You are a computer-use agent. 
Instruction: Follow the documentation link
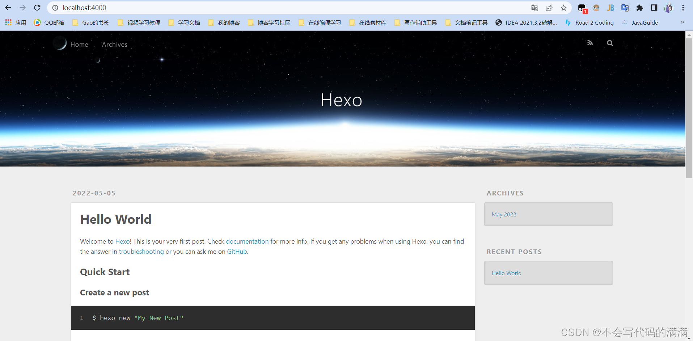coord(247,241)
